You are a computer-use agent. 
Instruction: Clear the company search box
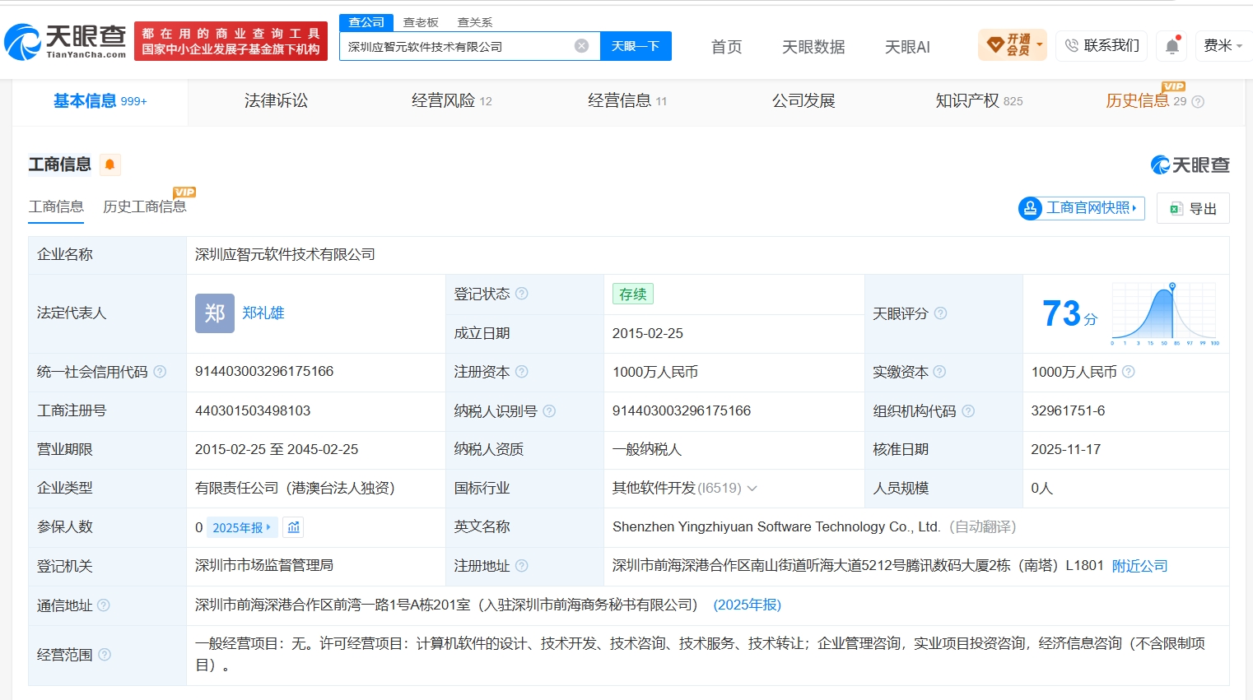coord(581,46)
